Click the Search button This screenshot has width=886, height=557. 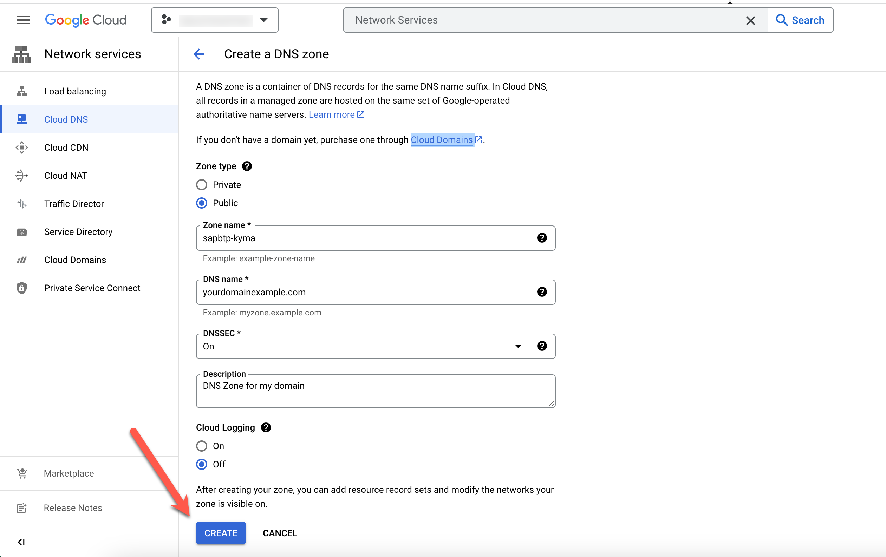tap(801, 20)
